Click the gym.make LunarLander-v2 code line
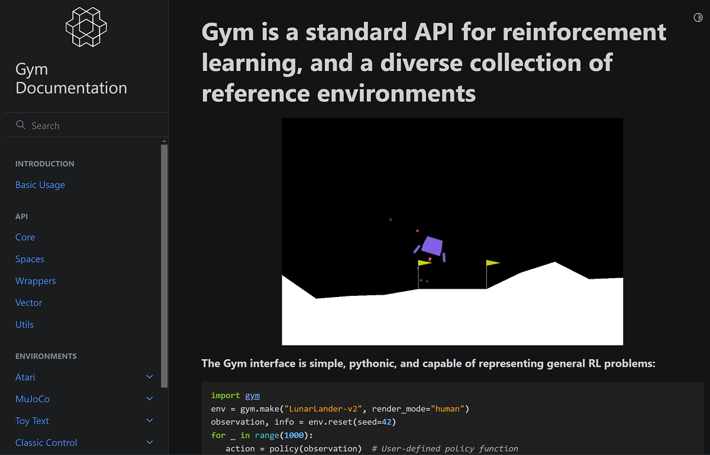710x455 pixels. (340, 409)
